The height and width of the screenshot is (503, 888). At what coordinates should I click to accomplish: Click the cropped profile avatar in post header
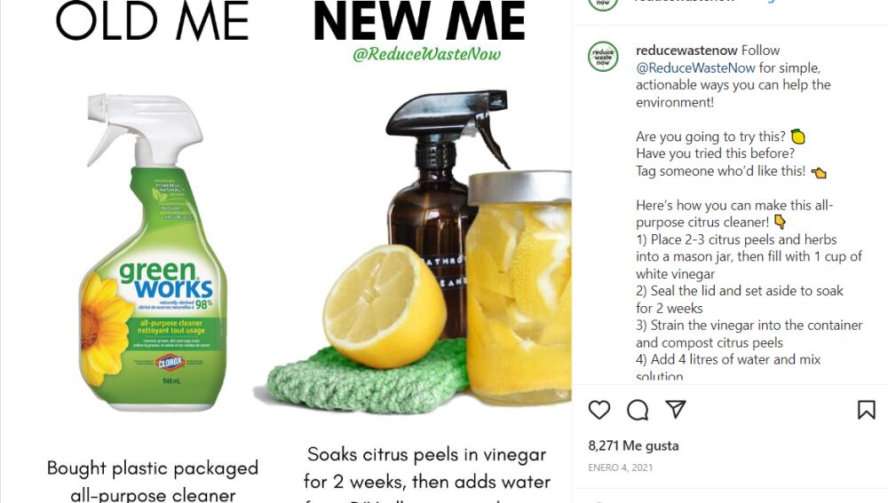pyautogui.click(x=603, y=5)
